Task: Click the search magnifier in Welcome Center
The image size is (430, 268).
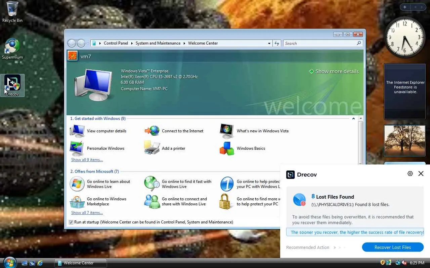Action: coord(359,43)
